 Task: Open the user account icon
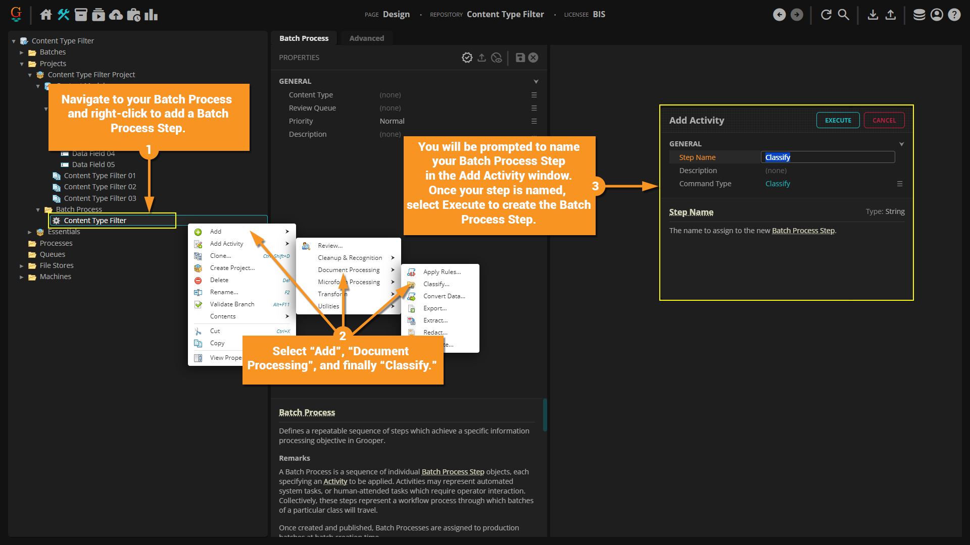(x=937, y=15)
